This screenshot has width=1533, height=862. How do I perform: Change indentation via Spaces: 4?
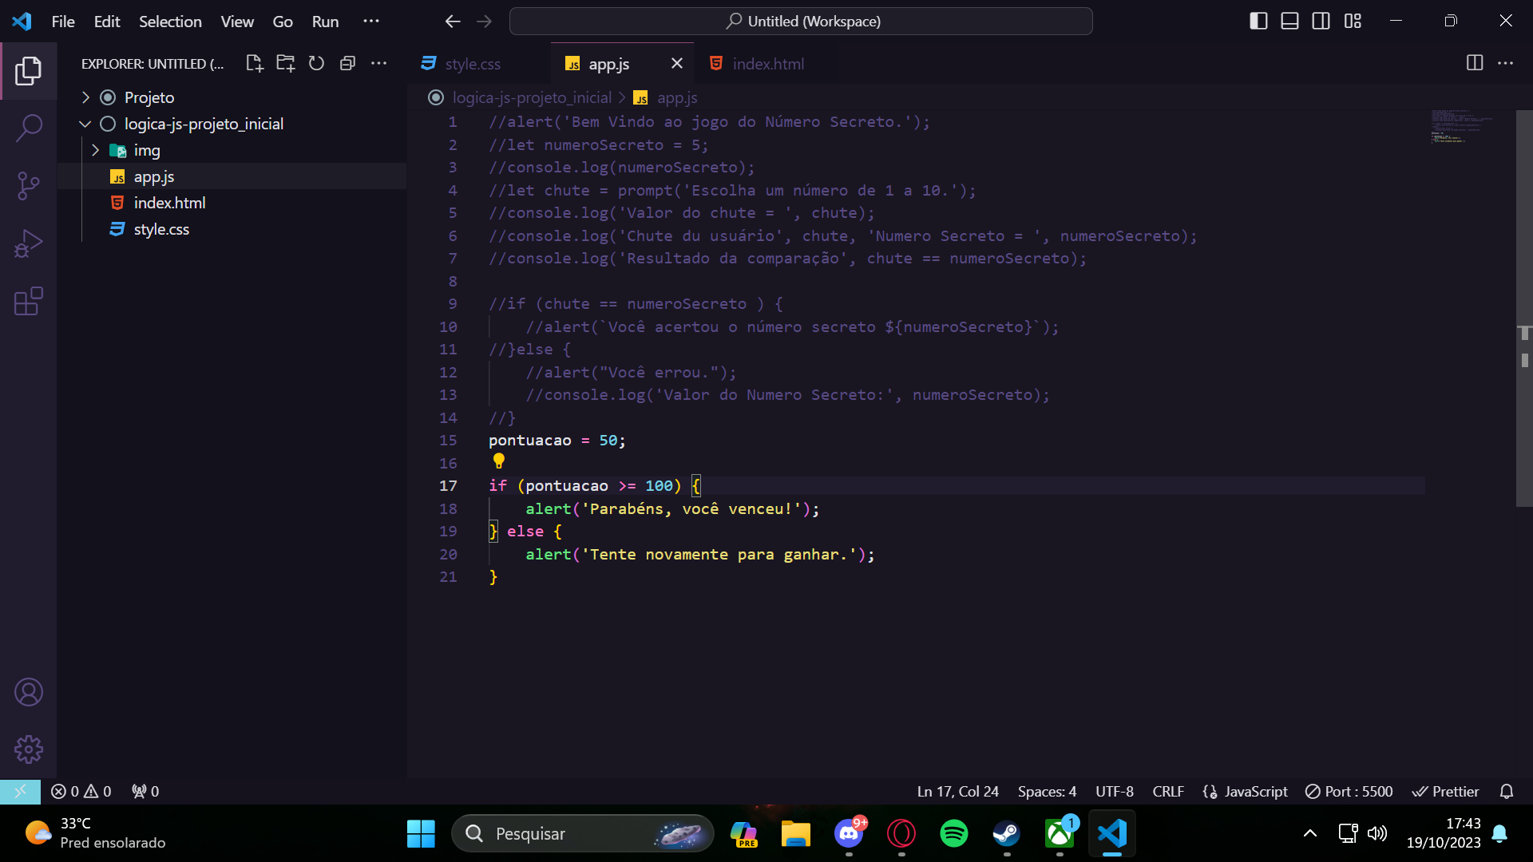1047,791
